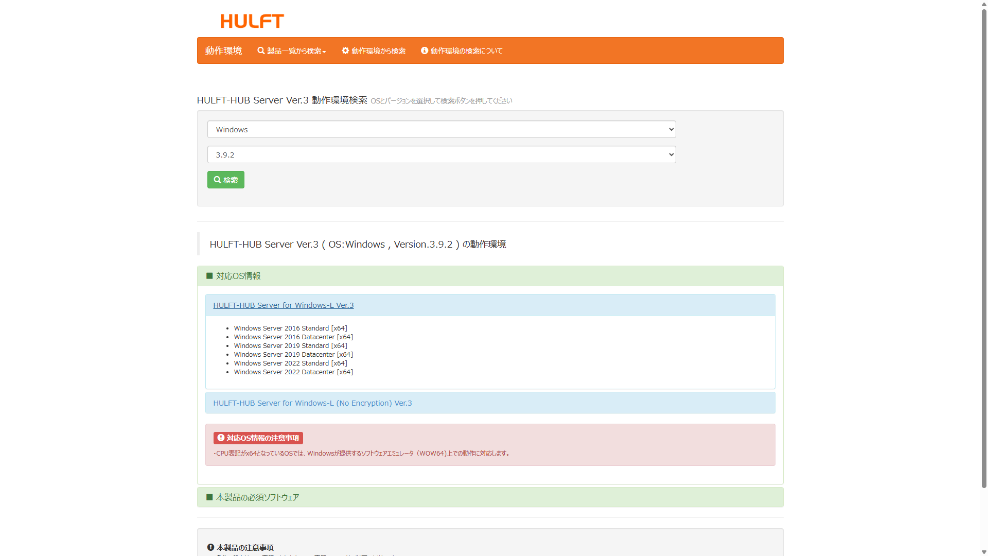Click the info icon beside 動作環境の検索について

pyautogui.click(x=425, y=50)
